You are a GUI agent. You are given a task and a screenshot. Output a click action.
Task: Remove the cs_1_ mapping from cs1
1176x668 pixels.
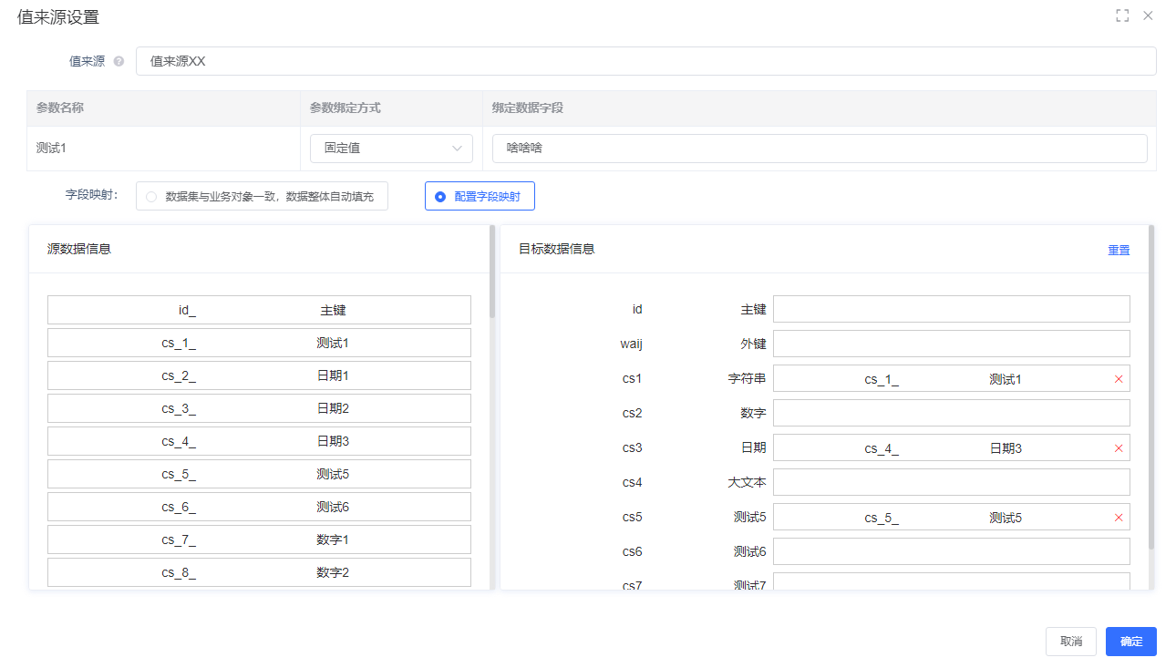1119,379
